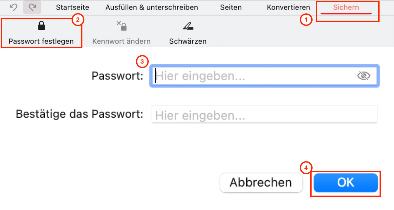Click the Redo arrow icon
The height and width of the screenshot is (210, 394).
32,7
